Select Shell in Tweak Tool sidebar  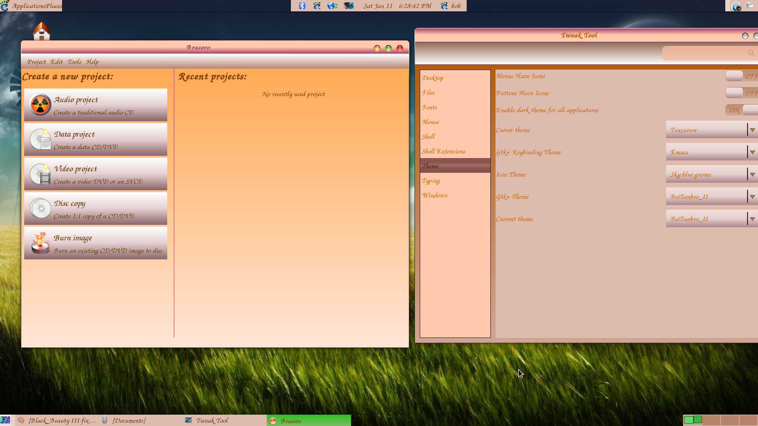click(455, 136)
